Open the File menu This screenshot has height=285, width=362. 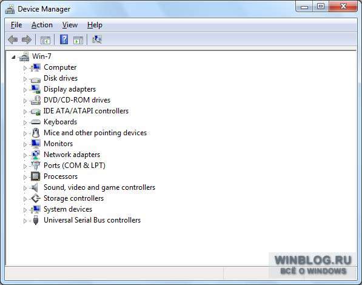[16, 25]
